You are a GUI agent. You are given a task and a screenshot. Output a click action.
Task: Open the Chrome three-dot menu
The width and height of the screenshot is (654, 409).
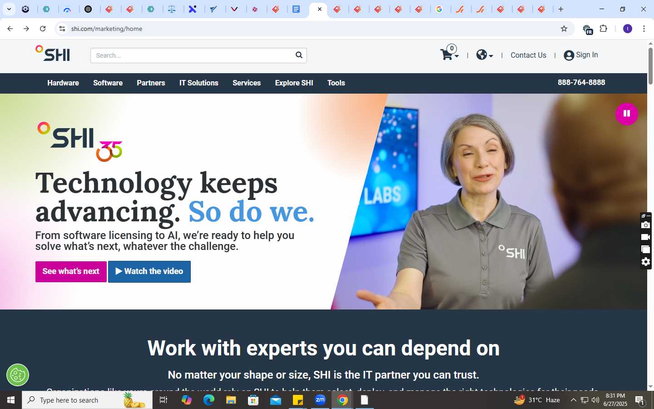point(644,29)
